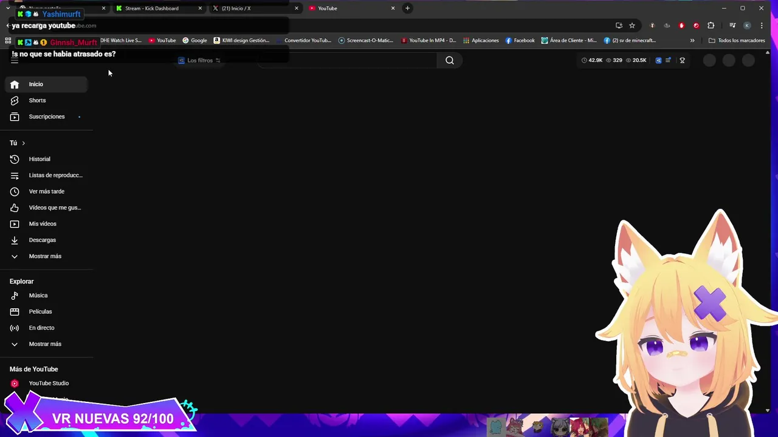
Task: Open YouTube In MP4 bookmark
Action: (429, 41)
